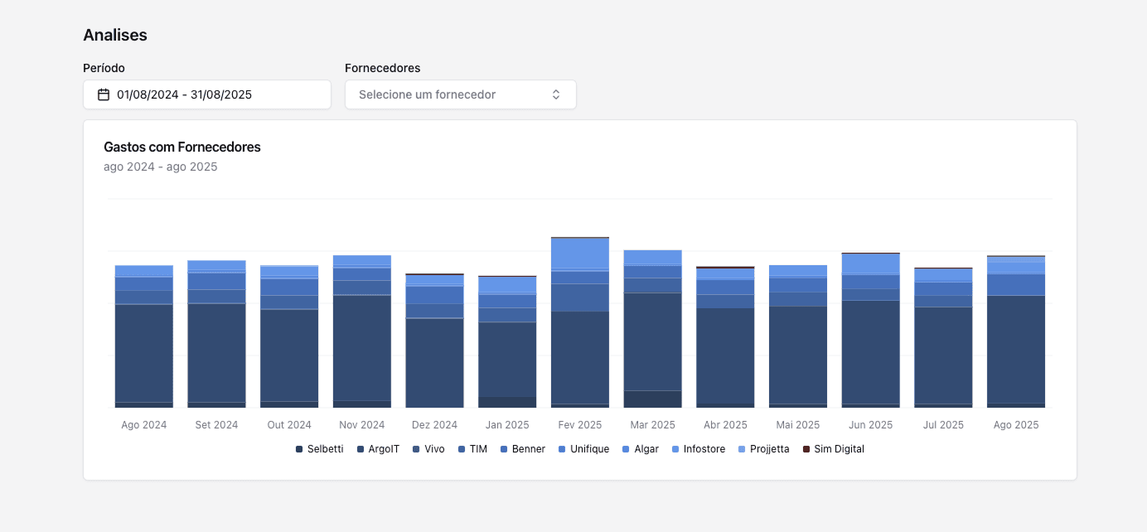Toggle ArgoIT series in chart legend
The image size is (1147, 532).
378,449
